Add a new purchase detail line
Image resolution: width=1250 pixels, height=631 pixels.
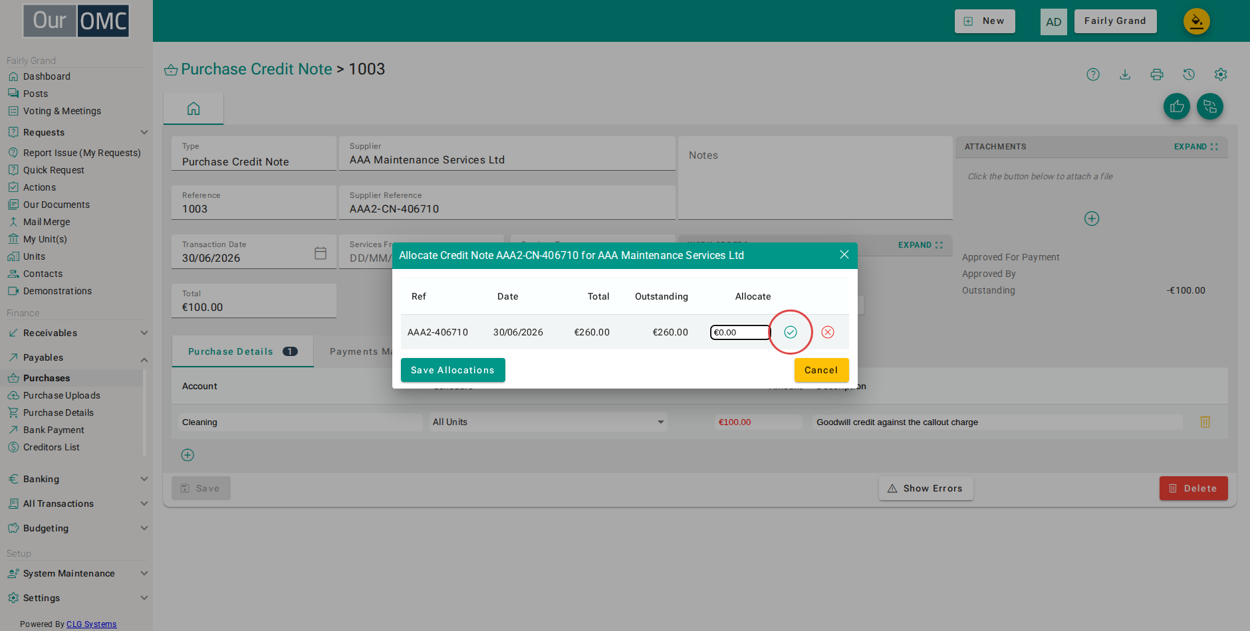click(x=187, y=455)
